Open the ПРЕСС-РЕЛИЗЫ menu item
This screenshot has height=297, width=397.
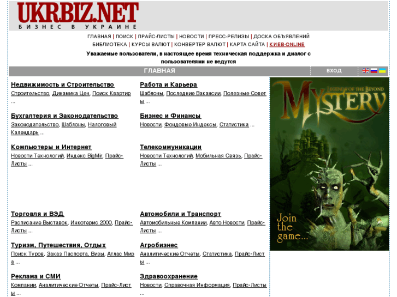[229, 37]
